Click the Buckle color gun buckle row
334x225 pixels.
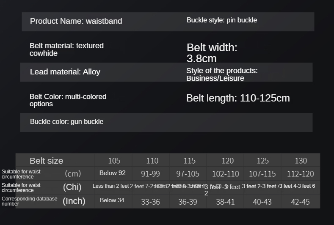(x=66, y=122)
